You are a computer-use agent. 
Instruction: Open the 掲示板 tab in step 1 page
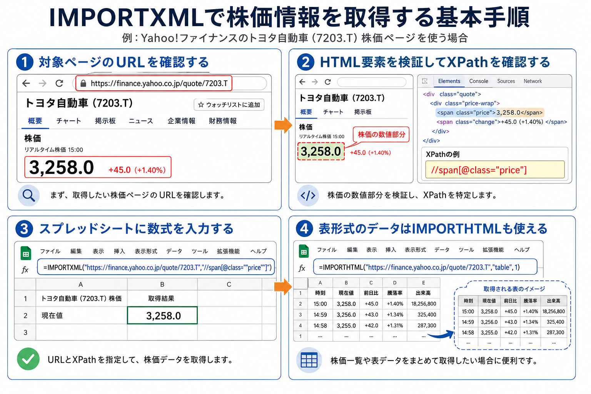pyautogui.click(x=105, y=121)
